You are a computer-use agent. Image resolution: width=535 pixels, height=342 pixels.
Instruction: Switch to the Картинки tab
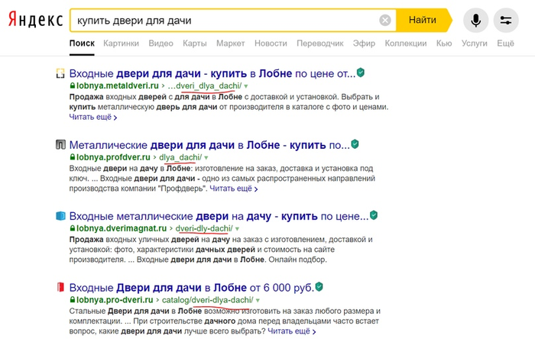tap(121, 44)
